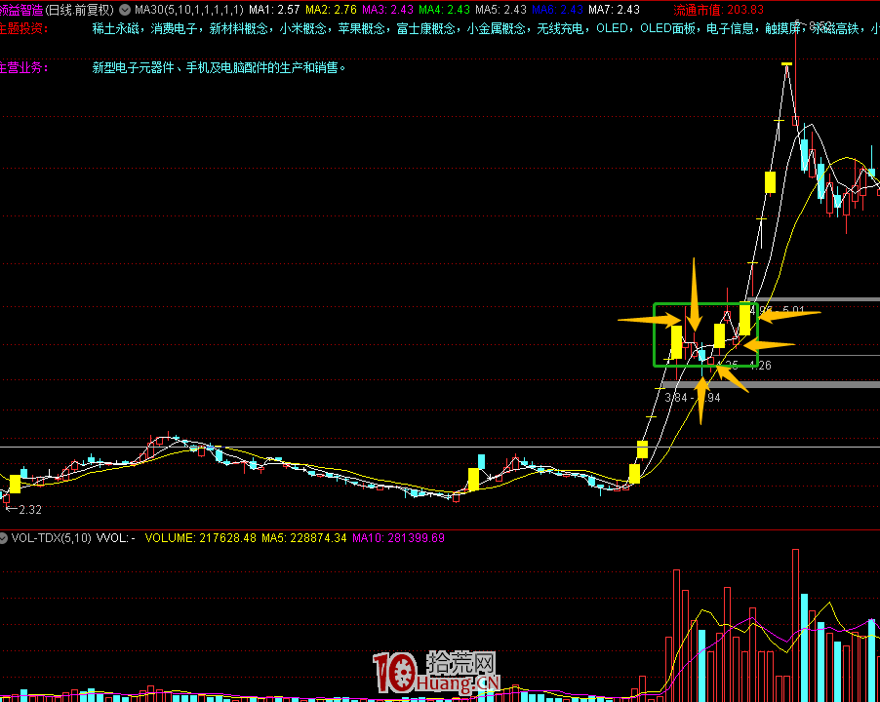The width and height of the screenshot is (880, 702).
Task: Click the MA7: 2.43 value
Action: click(614, 10)
